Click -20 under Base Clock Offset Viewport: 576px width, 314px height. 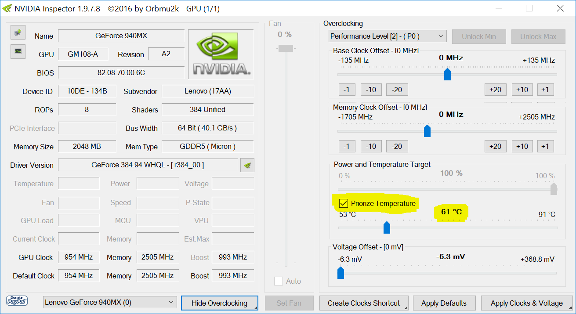pos(397,90)
